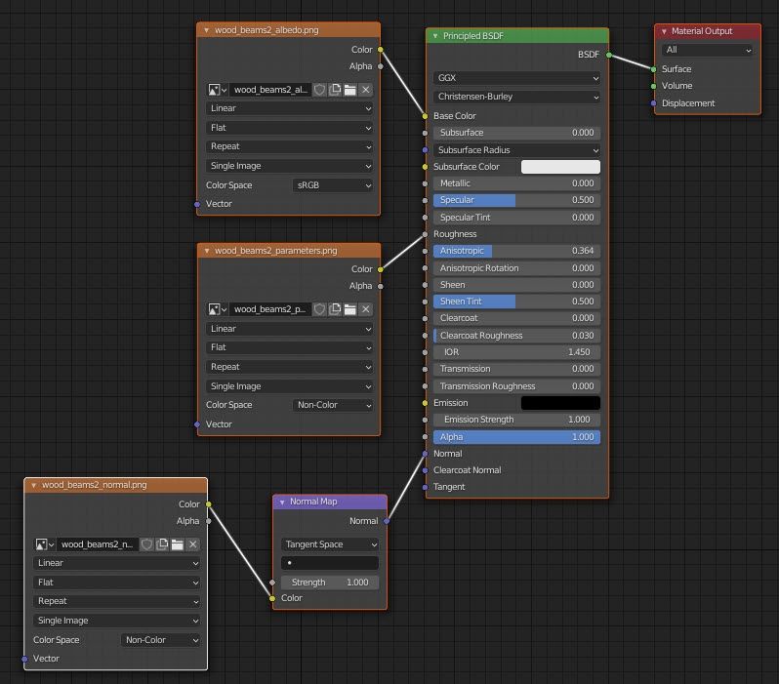The image size is (779, 684).
Task: Click the Normal Map UV map field
Action: pos(329,563)
